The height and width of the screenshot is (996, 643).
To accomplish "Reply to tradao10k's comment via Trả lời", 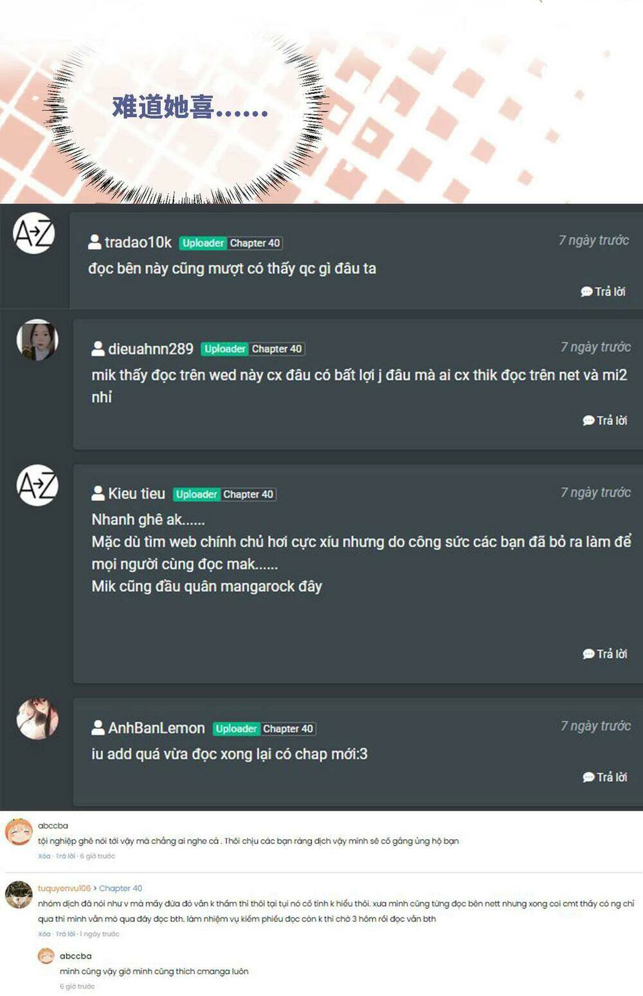I will pos(603,291).
